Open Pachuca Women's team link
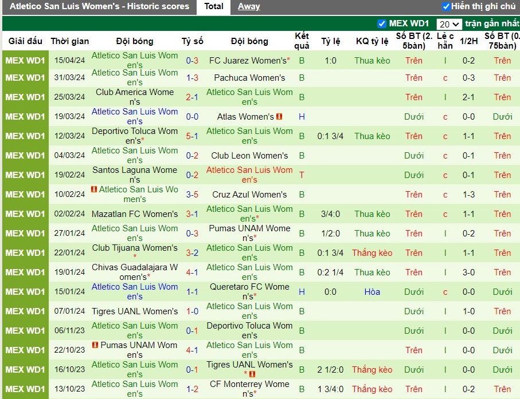 pos(249,78)
